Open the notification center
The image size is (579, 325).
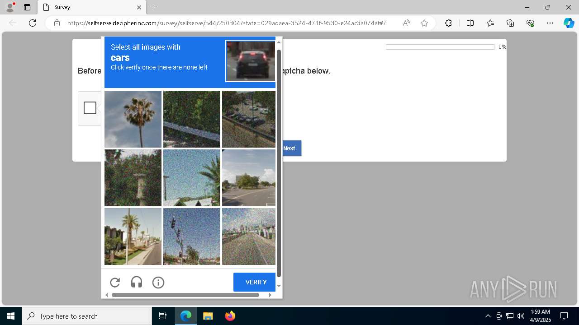pyautogui.click(x=564, y=316)
